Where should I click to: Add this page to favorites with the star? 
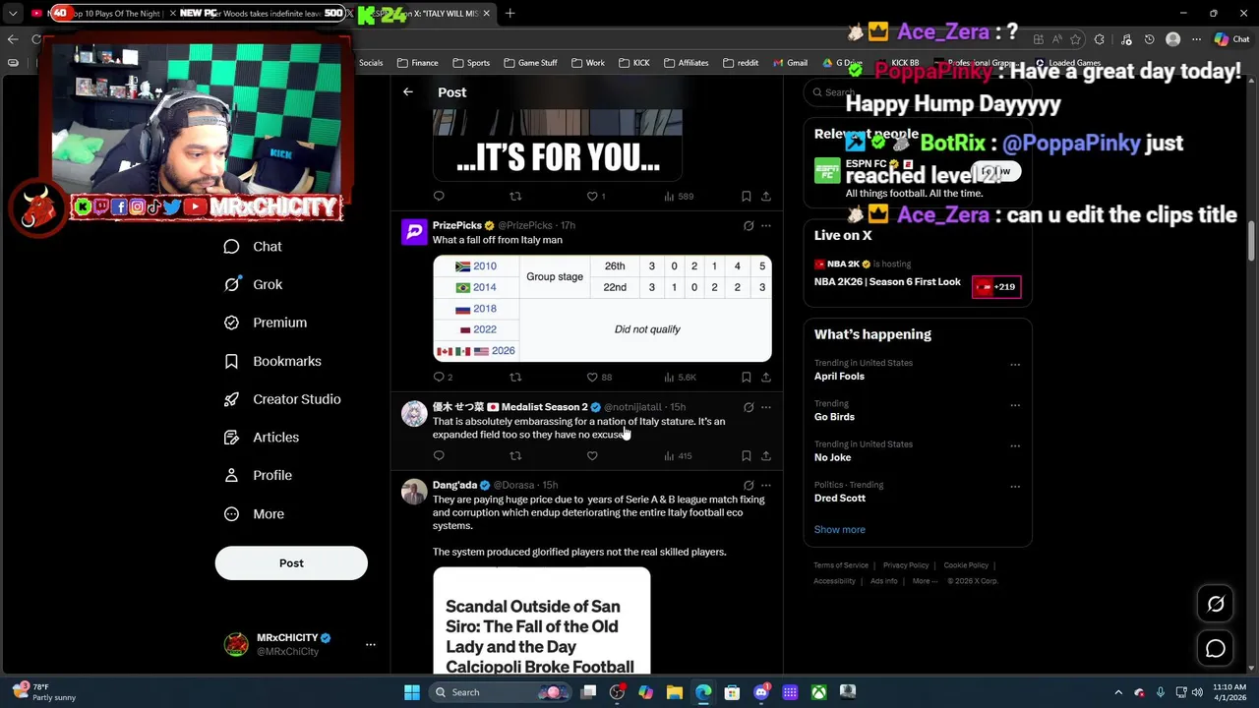[1075, 39]
